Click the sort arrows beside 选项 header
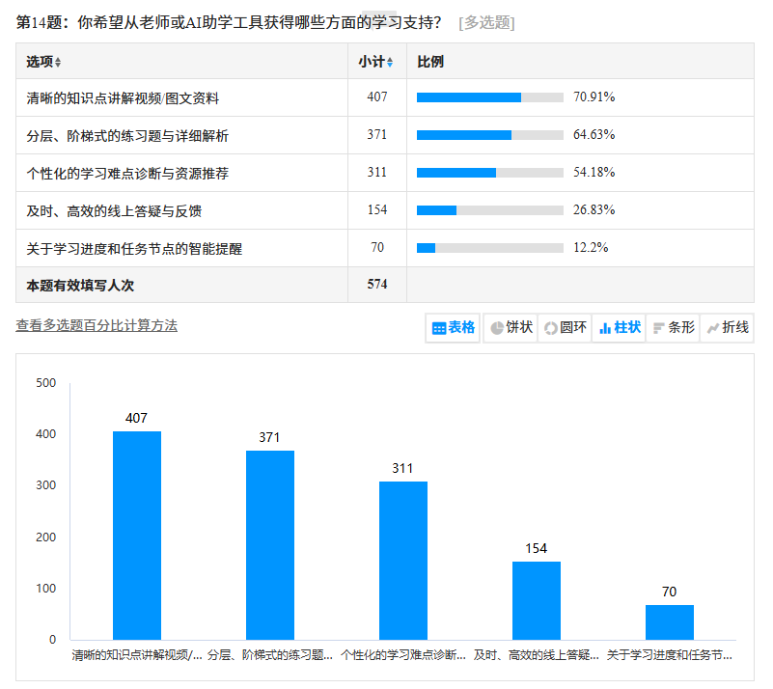Image resolution: width=773 pixels, height=689 pixels. click(58, 63)
